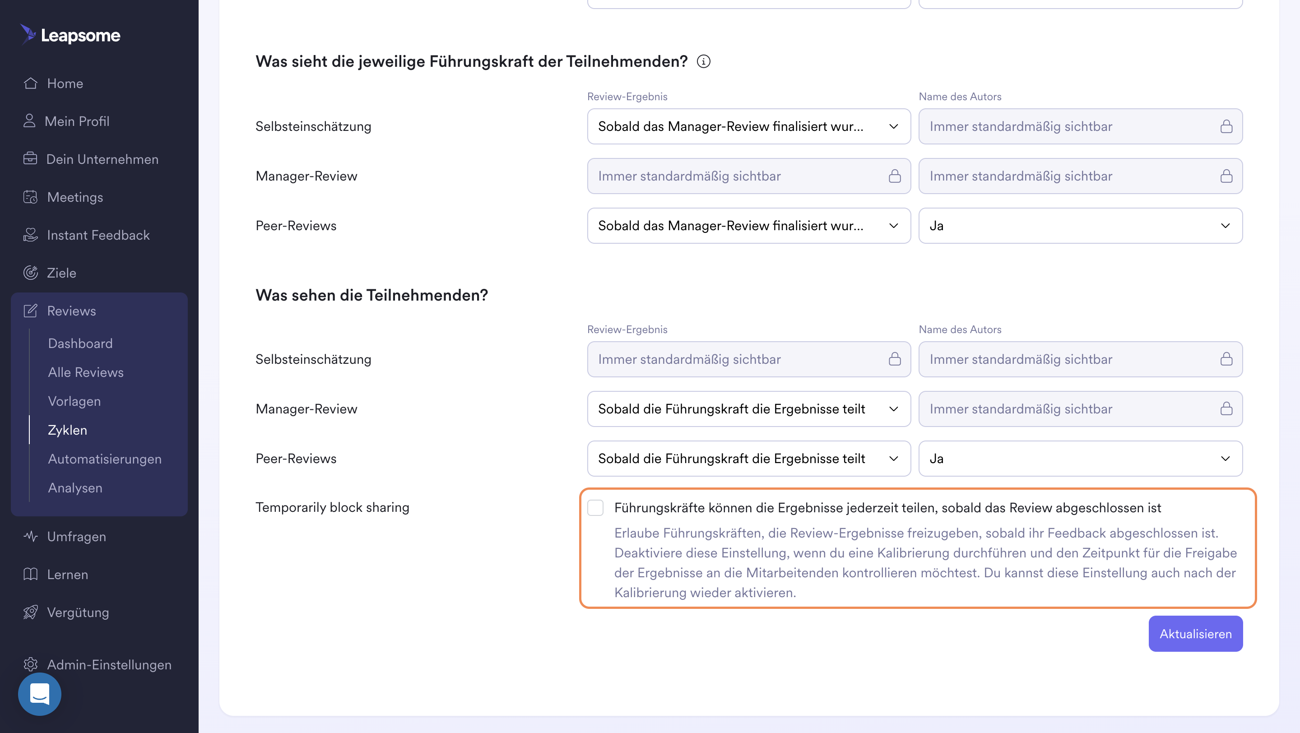Click locked participants Selbsteinschätzung result field
Image resolution: width=1300 pixels, height=733 pixels.
(x=749, y=359)
